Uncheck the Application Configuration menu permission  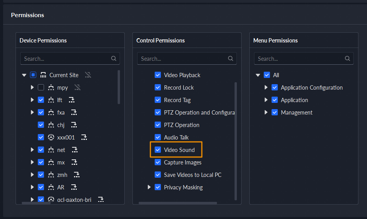click(275, 88)
